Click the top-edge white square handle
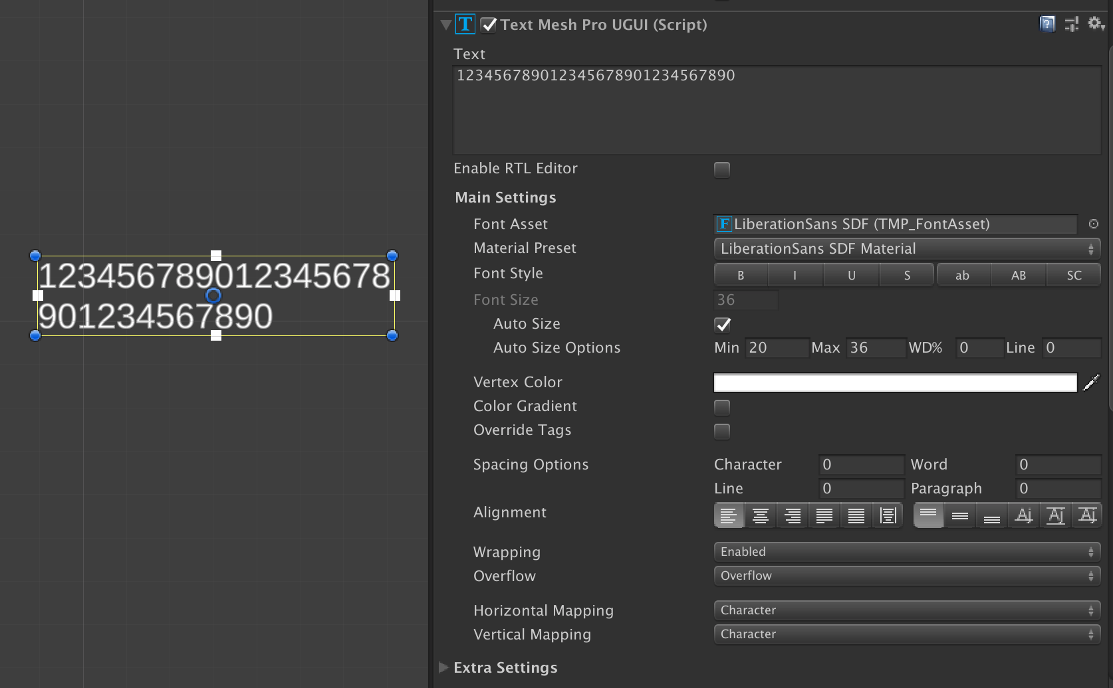This screenshot has height=688, width=1113. click(x=216, y=256)
